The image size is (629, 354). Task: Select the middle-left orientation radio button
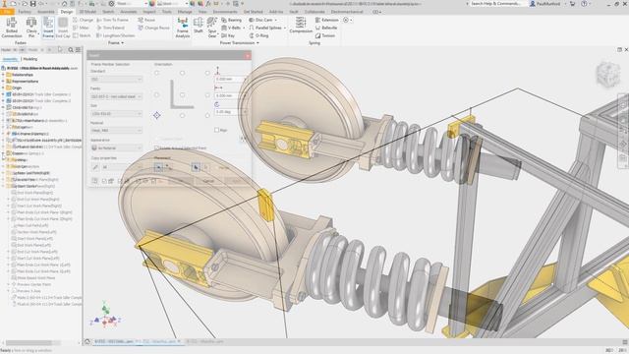pyautogui.click(x=157, y=95)
